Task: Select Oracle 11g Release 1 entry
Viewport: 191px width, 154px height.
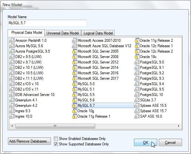Action: [x=91, y=116]
